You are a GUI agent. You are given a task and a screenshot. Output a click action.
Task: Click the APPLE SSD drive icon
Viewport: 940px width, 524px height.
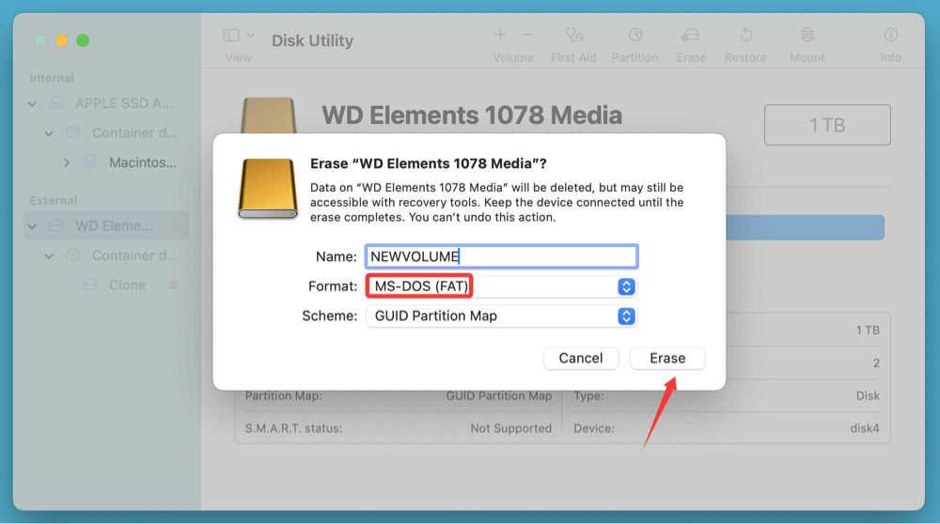(56, 103)
